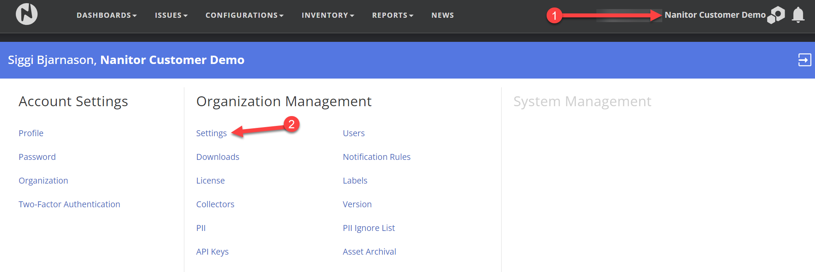The image size is (815, 272).
Task: Open Two-Factor Authentication settings
Action: (x=69, y=204)
